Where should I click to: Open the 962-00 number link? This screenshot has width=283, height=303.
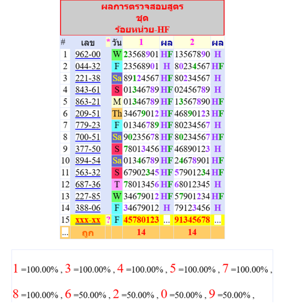tap(88, 54)
